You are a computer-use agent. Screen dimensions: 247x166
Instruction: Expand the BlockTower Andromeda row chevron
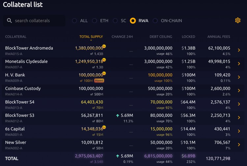pyautogui.click(x=239, y=50)
